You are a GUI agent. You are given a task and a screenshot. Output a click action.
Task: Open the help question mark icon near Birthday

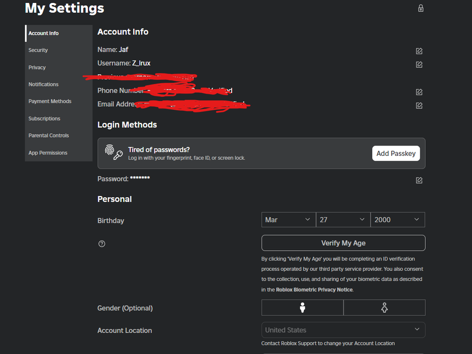tap(102, 243)
